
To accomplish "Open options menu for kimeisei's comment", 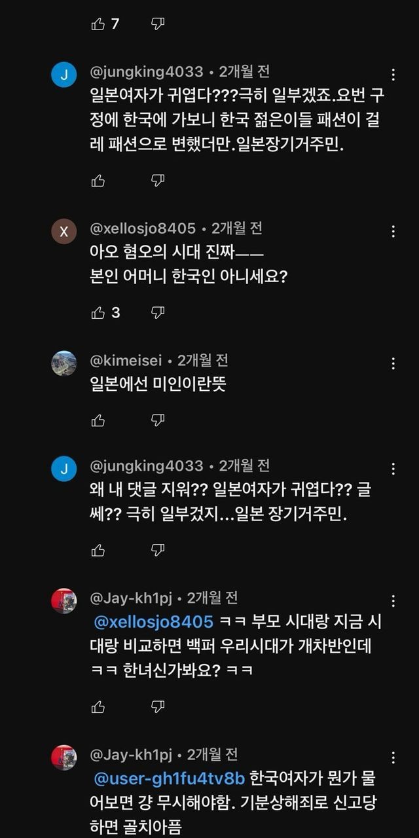I will tap(393, 363).
